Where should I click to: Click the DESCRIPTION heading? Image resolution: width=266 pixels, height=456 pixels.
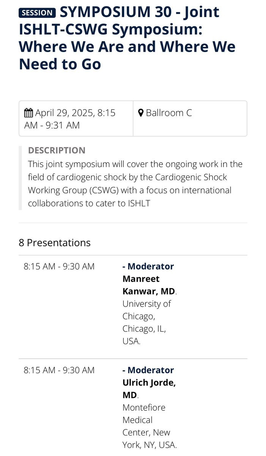(x=57, y=150)
